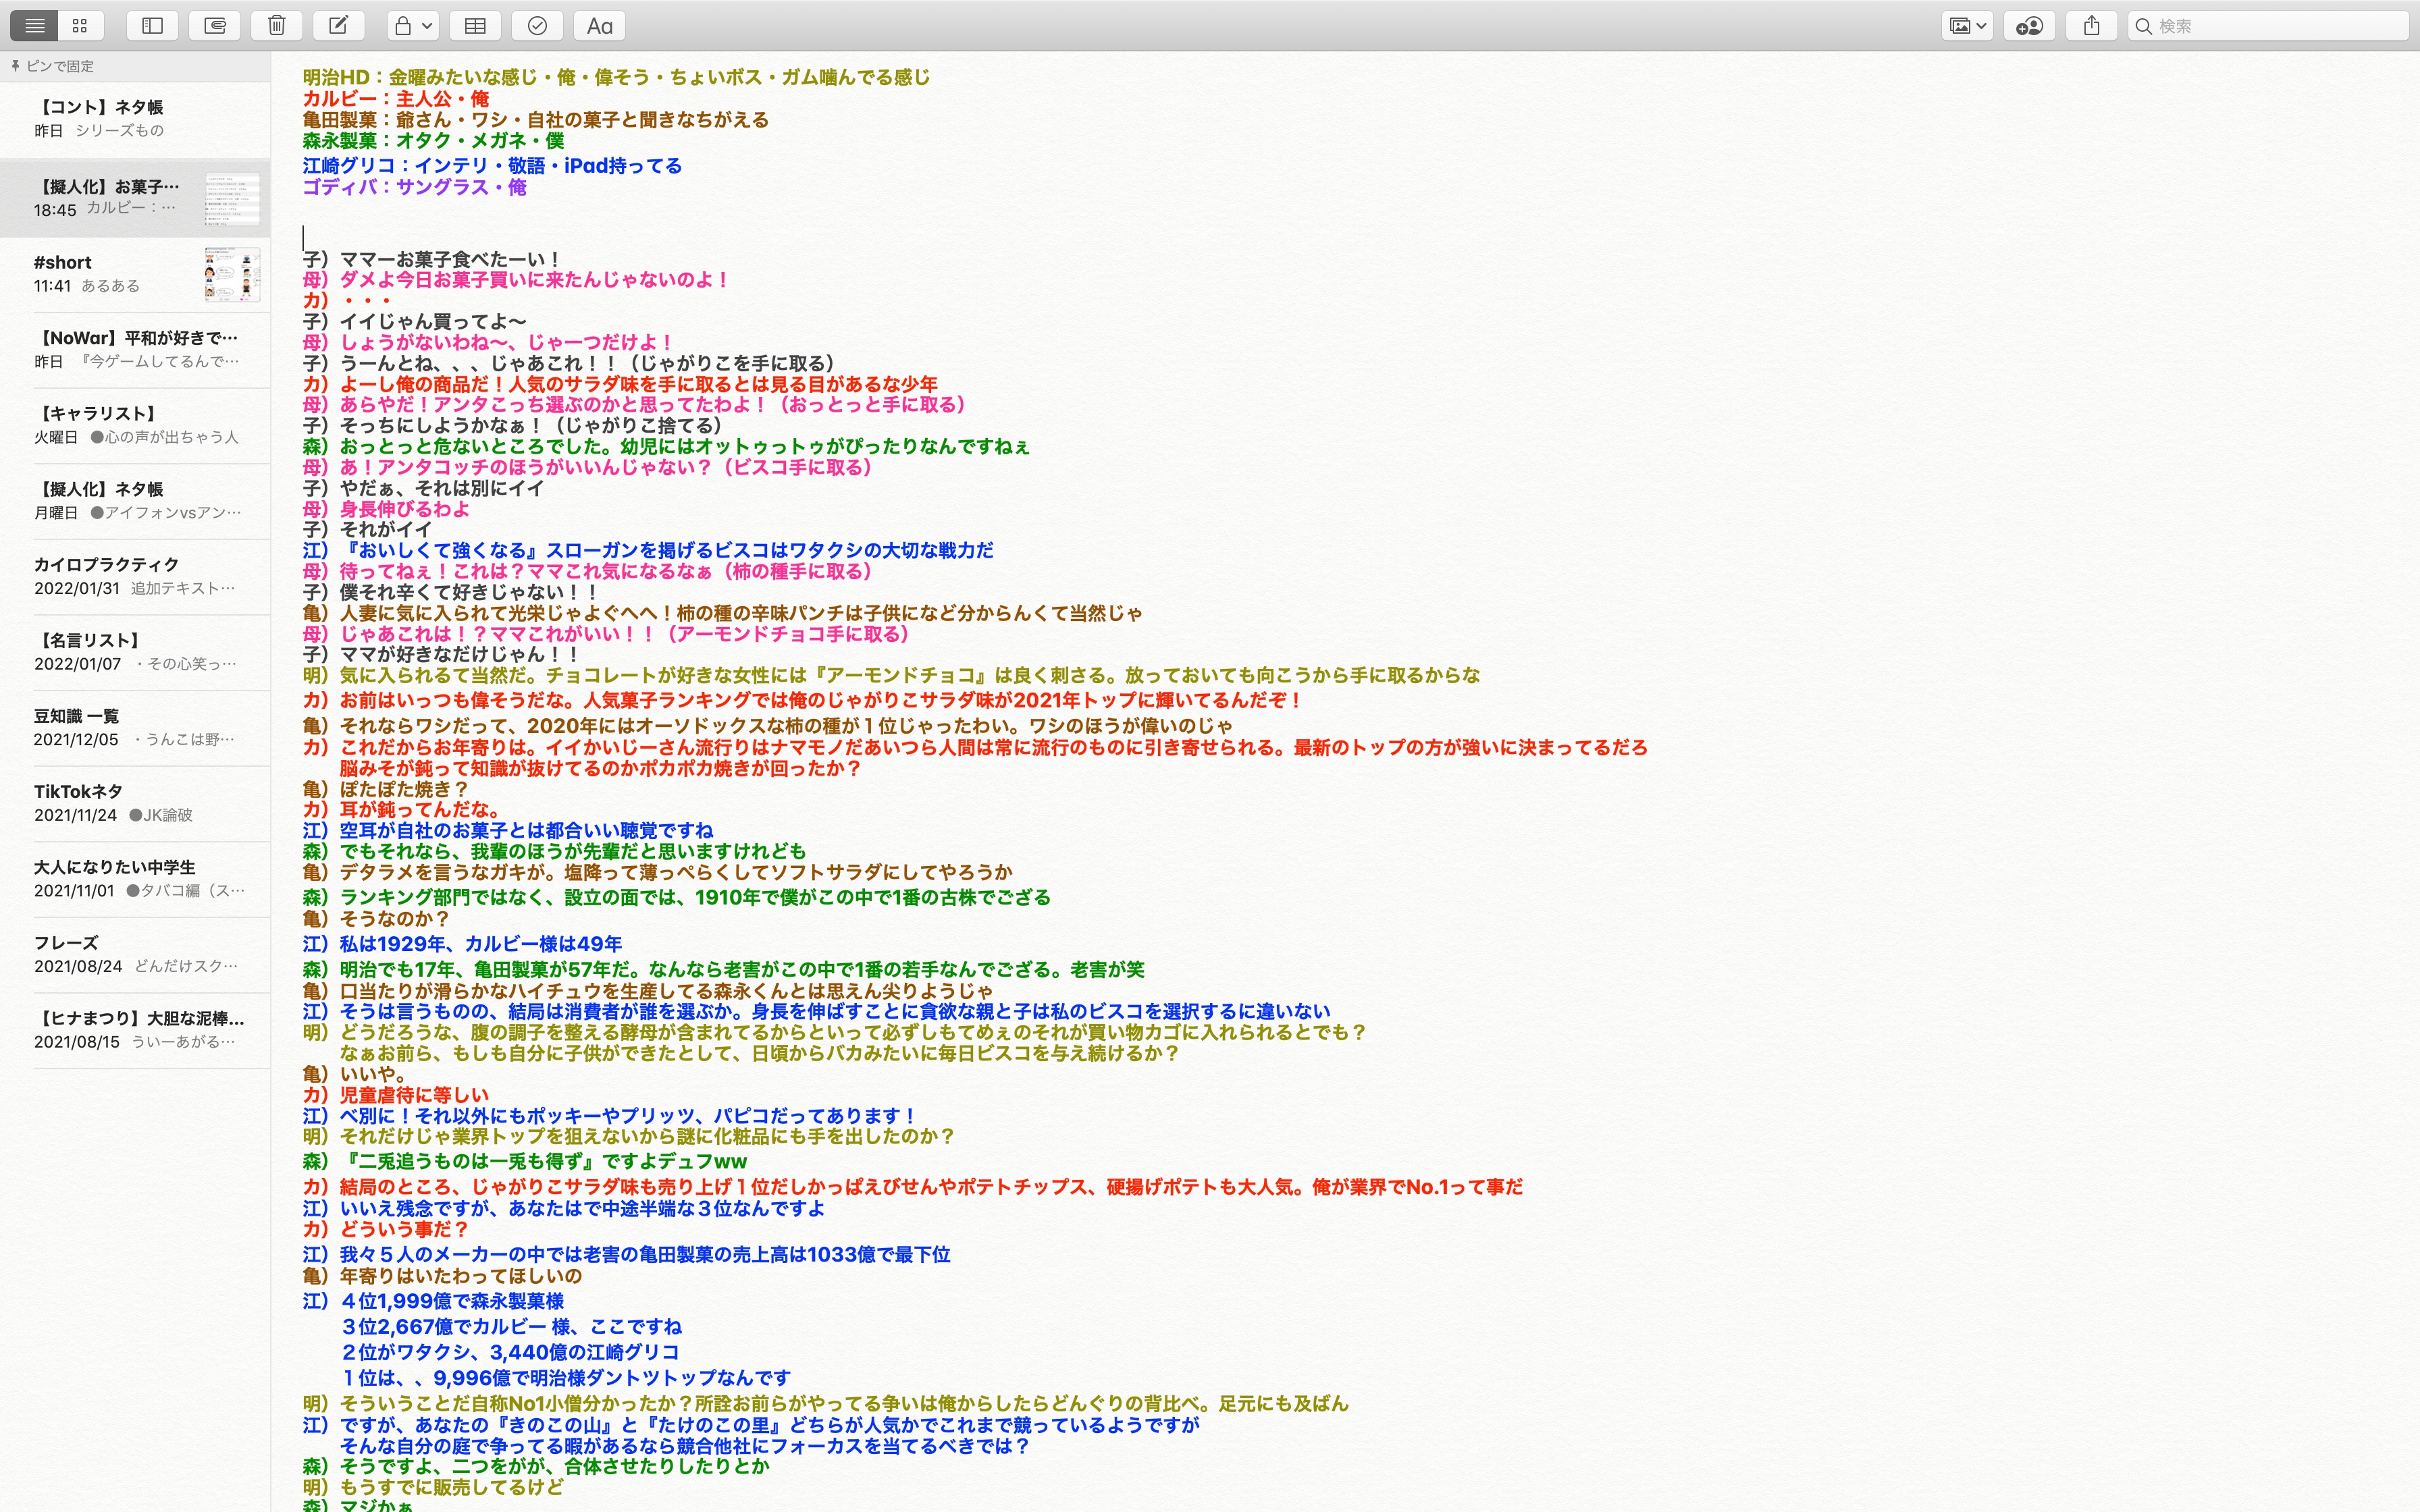This screenshot has width=2420, height=1512.
Task: Click the line ぽたぽた焼き？
Action: coord(386,789)
